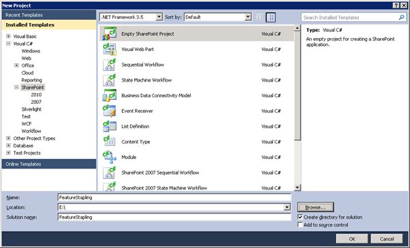410x248 pixels.
Task: Select the Reporting category
Action: click(x=31, y=80)
